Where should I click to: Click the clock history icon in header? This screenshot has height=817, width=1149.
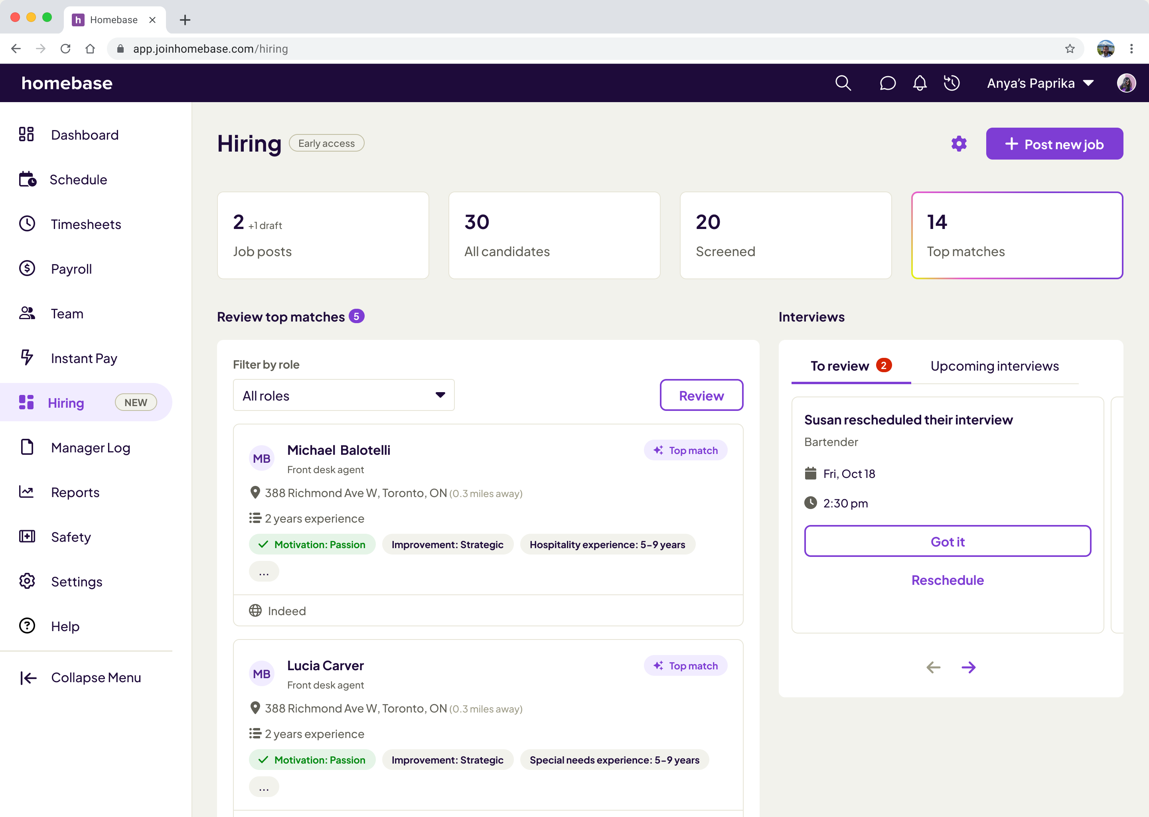click(951, 83)
